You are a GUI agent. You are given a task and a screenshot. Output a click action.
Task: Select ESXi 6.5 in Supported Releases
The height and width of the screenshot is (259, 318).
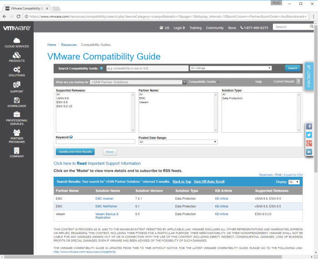(x=62, y=102)
